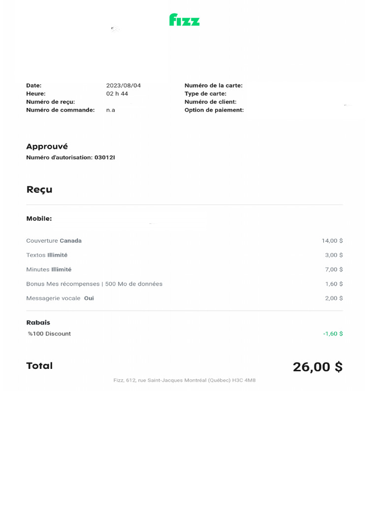Viewport: 378px width, 505px height.
Task: Click the green -1,60 $ discount amount
Action: [333, 334]
